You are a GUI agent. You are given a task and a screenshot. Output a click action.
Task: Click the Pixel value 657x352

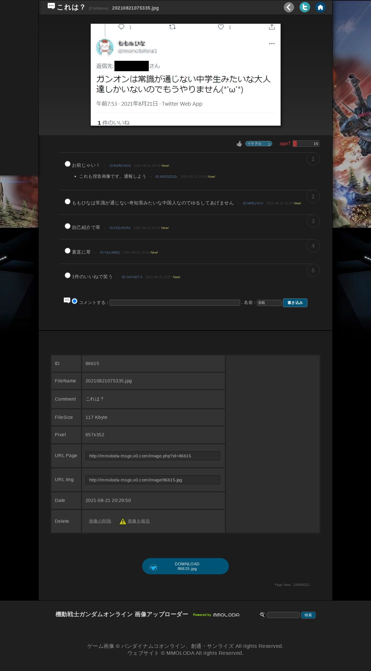[x=95, y=435]
